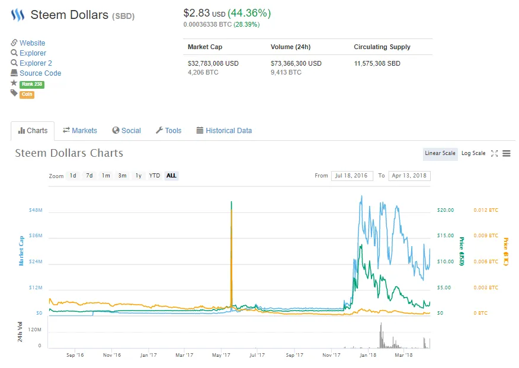519x368 pixels.
Task: Click the star icon next to Rank
Action: tap(14, 83)
